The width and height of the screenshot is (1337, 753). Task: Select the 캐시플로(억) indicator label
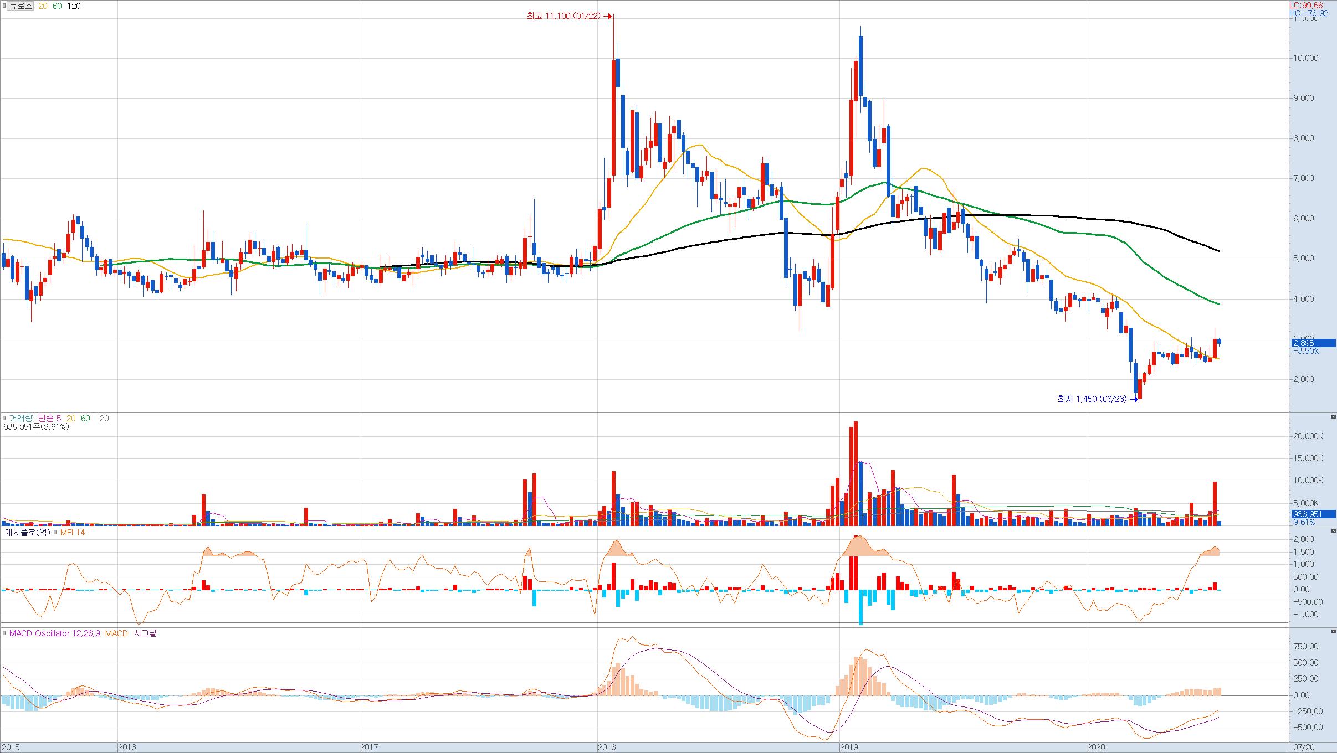(x=28, y=533)
